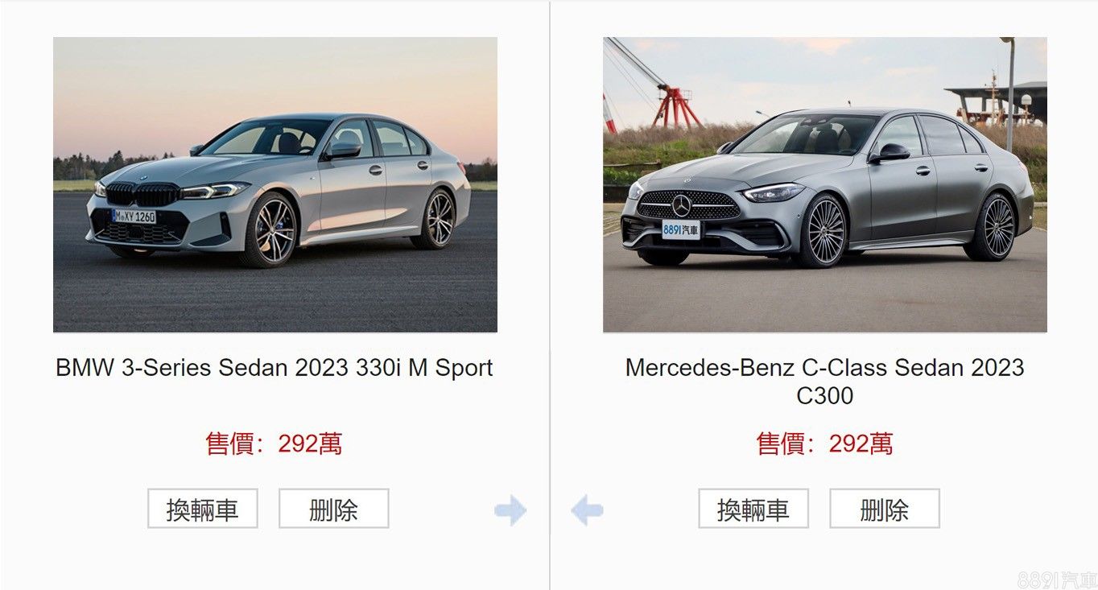Image resolution: width=1098 pixels, height=590 pixels.
Task: Click the right-pointing blue arrow icon
Action: pos(510,510)
